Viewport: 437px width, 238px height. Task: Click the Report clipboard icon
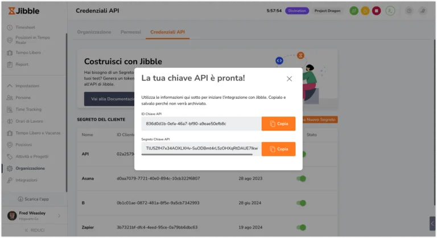10,64
